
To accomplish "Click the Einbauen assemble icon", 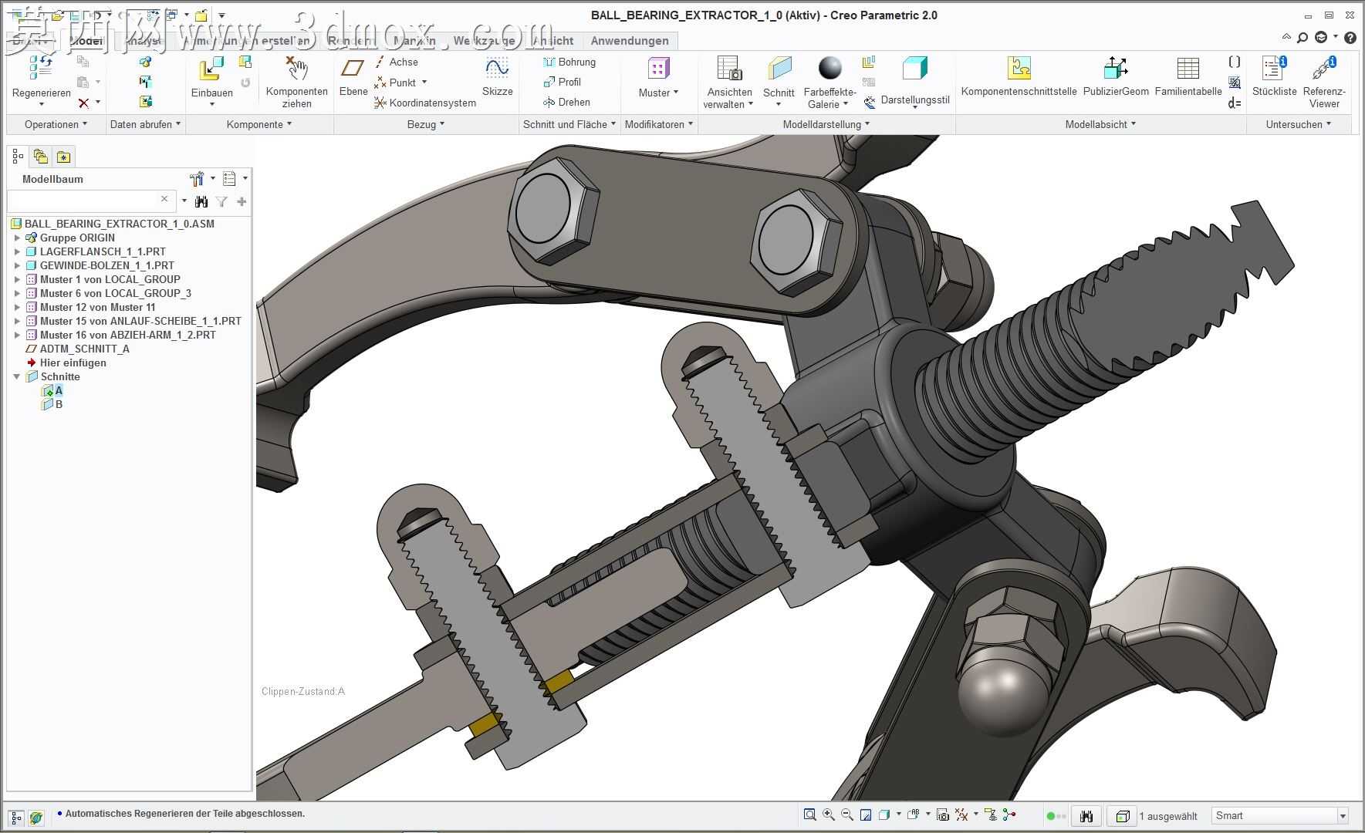I will coord(211,69).
